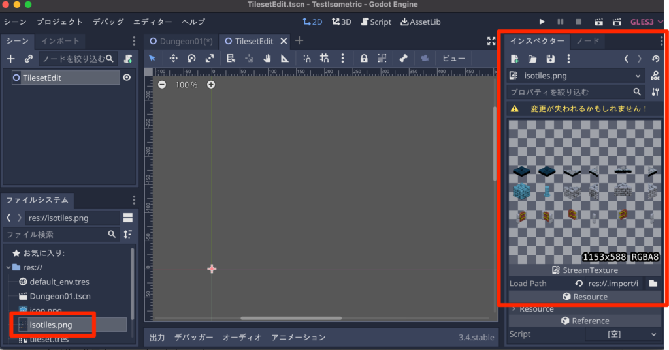Image resolution: width=669 pixels, height=350 pixels.
Task: Select the Ruler Mode tool
Action: click(285, 59)
